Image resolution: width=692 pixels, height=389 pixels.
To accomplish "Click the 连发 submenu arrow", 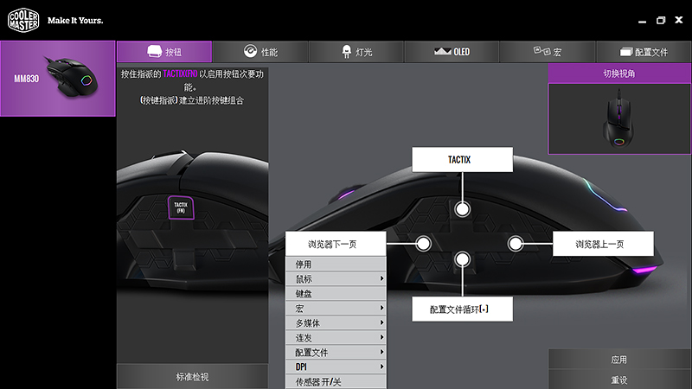I will point(381,337).
